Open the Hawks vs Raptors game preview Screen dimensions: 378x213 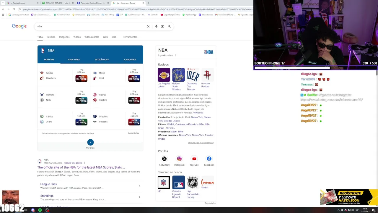tap(134, 100)
